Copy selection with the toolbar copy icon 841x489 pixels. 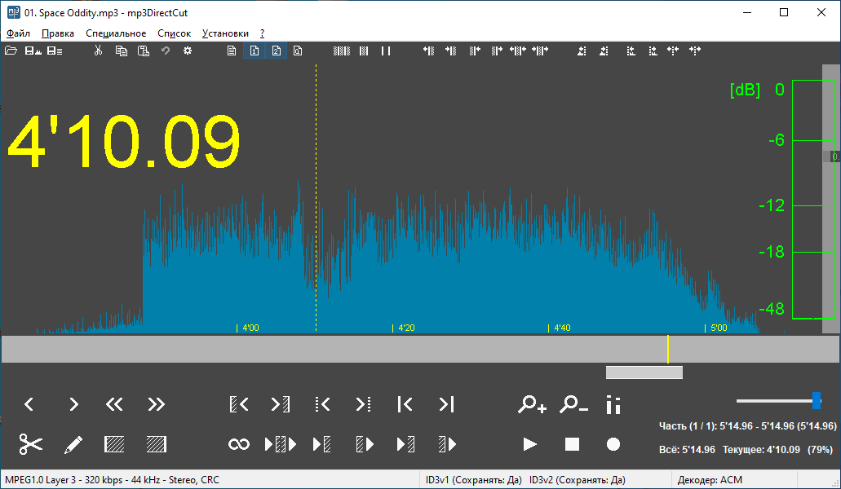[x=122, y=51]
